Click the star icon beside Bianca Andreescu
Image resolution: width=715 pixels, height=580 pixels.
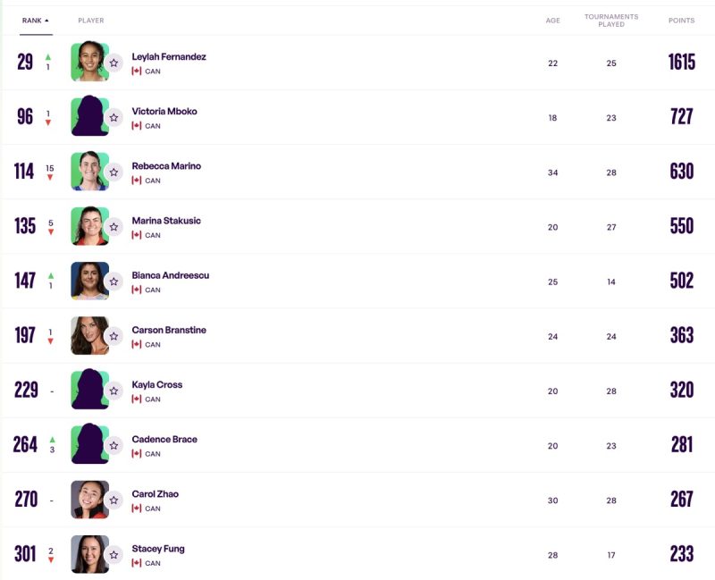[114, 282]
